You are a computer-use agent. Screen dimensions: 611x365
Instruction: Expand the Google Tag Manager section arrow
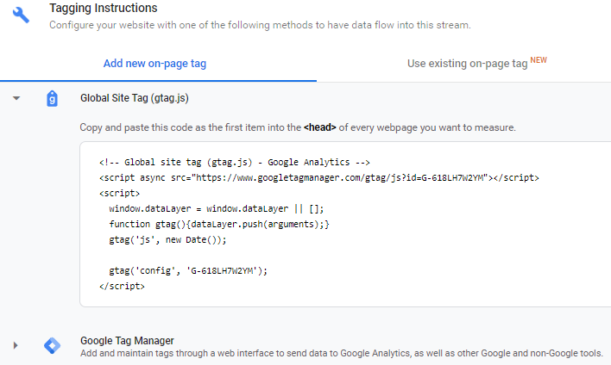[16, 345]
